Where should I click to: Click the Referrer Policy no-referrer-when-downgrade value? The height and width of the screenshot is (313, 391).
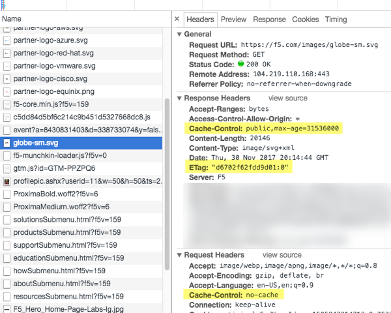(299, 84)
